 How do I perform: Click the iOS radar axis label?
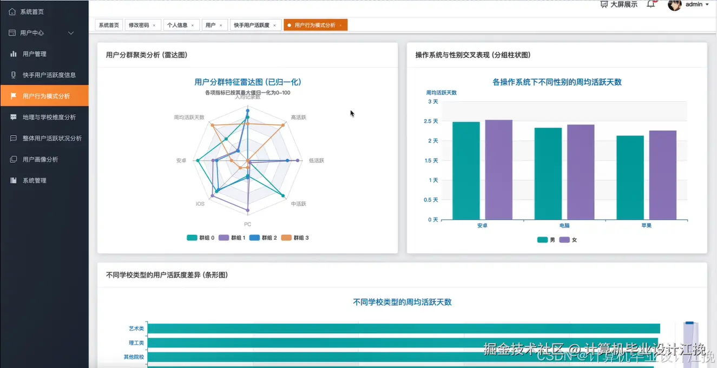[x=200, y=204]
